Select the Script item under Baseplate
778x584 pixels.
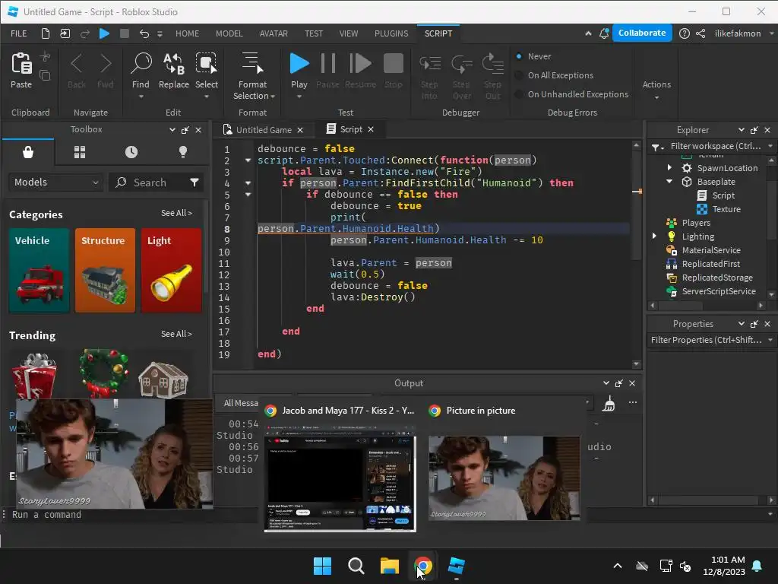click(723, 195)
